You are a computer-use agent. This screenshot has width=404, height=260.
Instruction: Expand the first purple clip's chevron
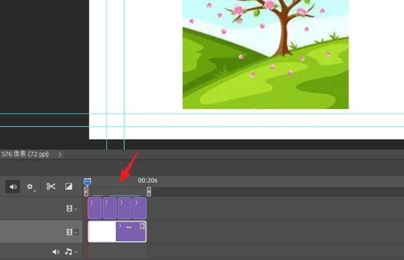click(91, 203)
